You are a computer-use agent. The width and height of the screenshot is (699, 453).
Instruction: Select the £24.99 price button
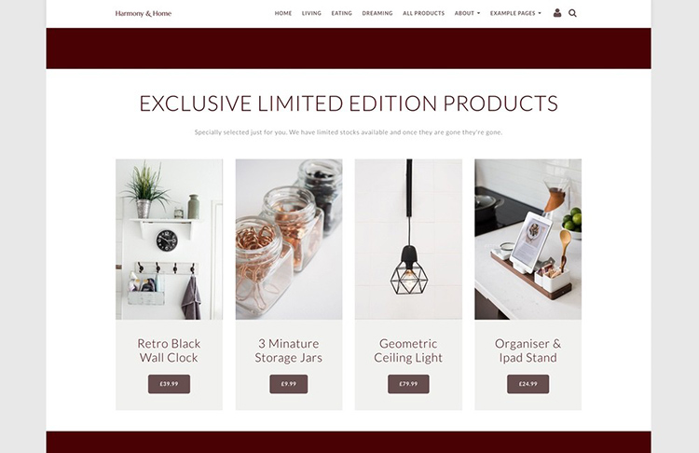pyautogui.click(x=528, y=384)
